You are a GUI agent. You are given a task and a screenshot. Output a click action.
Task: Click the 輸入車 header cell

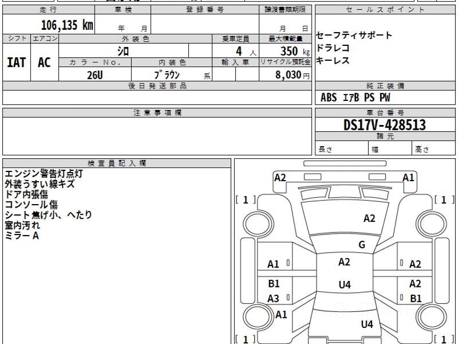pyautogui.click(x=235, y=62)
